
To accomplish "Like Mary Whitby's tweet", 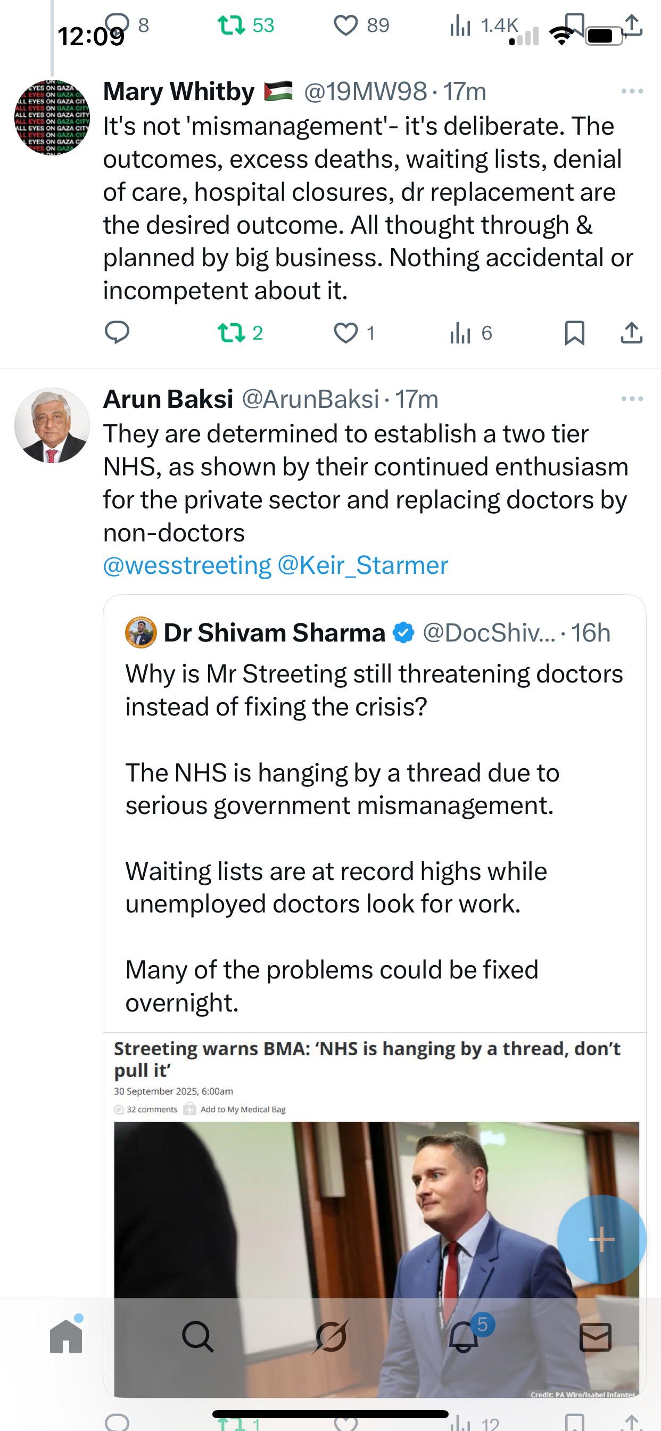I will (345, 333).
